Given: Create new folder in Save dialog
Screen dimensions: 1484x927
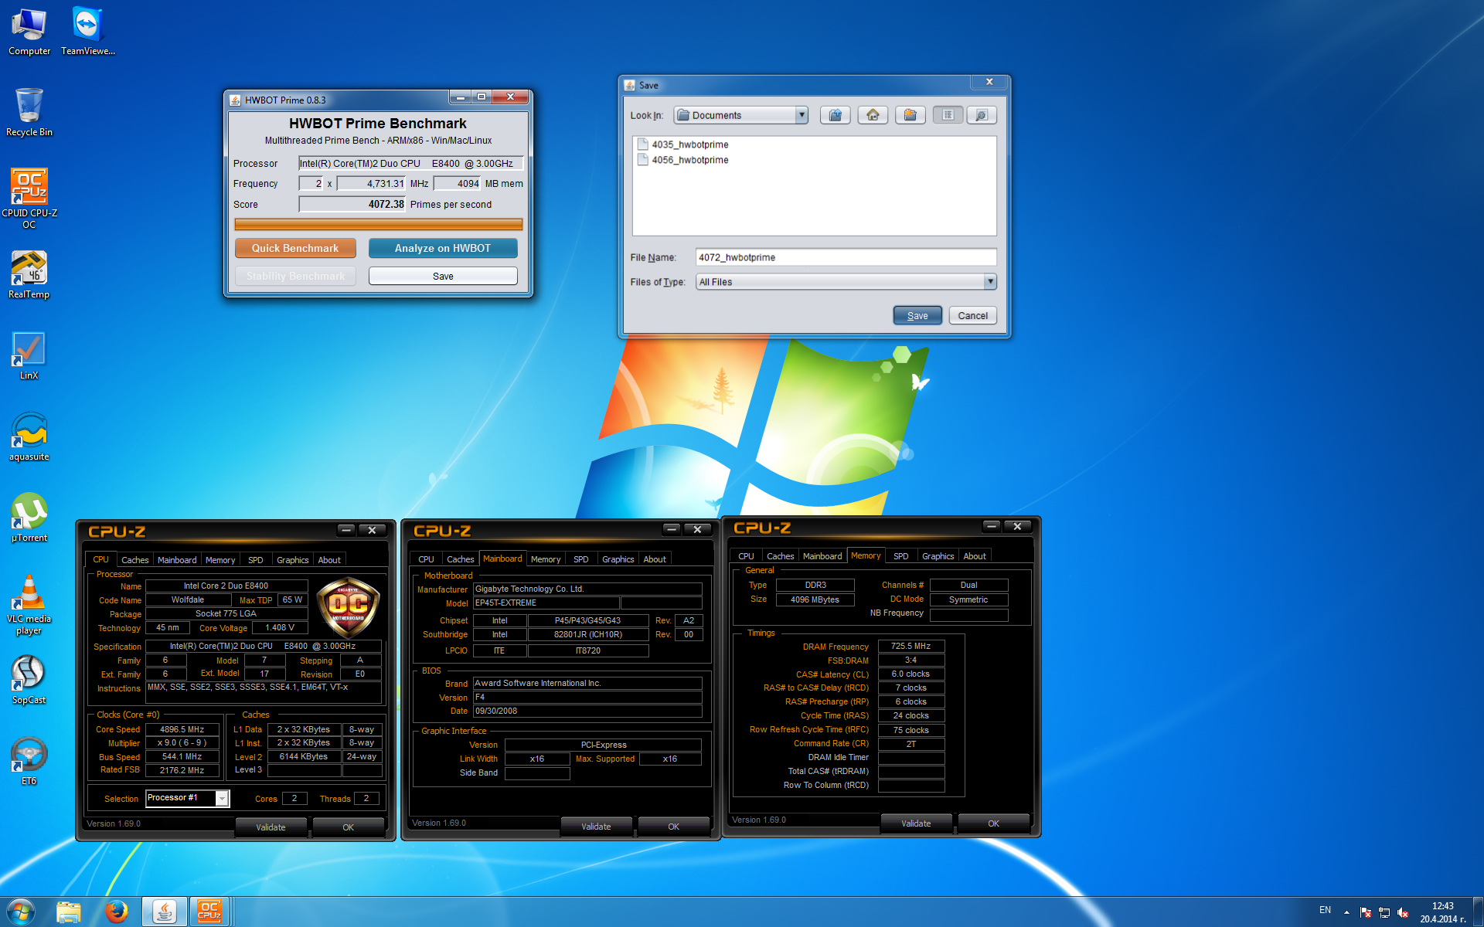Looking at the screenshot, I should (x=910, y=115).
